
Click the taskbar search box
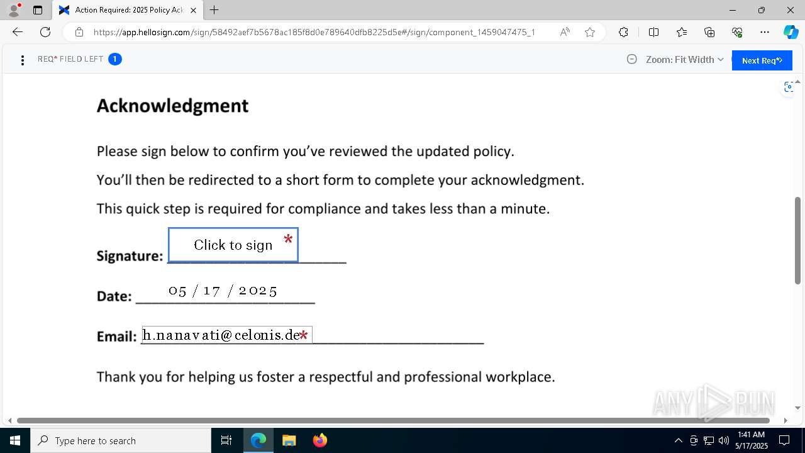pyautogui.click(x=121, y=440)
